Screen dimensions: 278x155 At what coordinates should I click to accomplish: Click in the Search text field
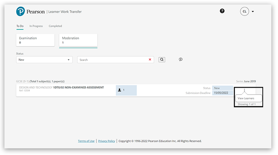(113, 60)
